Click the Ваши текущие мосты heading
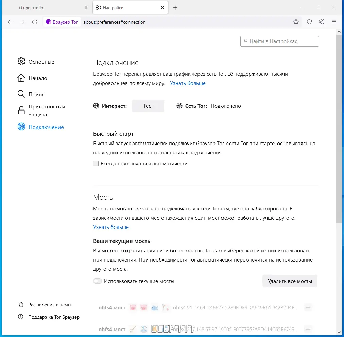Screen dimensions: 344x337 click(x=122, y=241)
